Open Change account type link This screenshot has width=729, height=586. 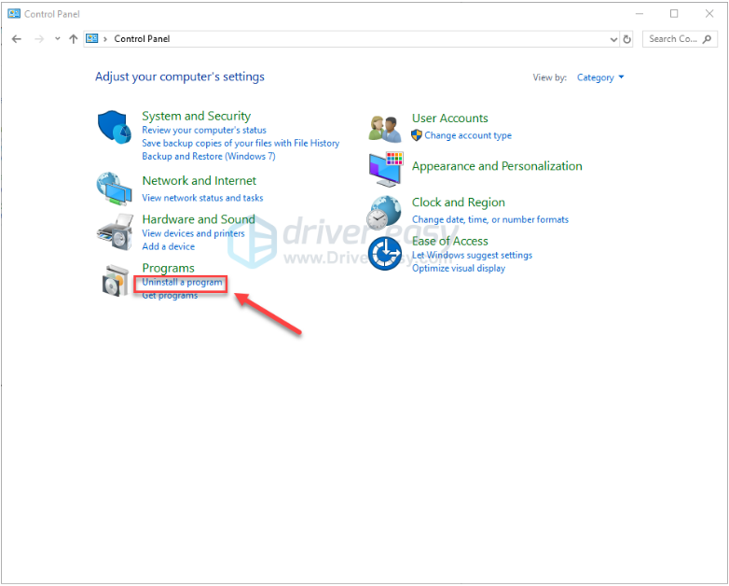(x=467, y=135)
